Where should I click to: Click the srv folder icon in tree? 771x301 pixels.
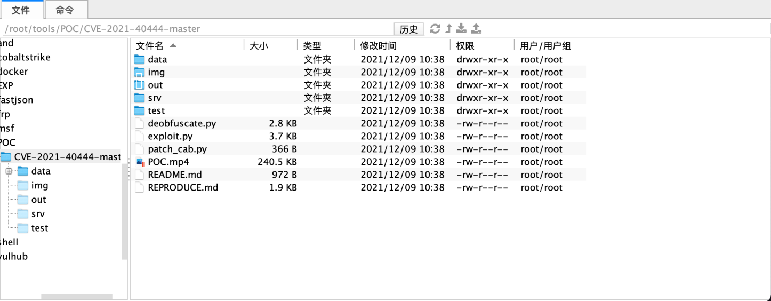22,214
